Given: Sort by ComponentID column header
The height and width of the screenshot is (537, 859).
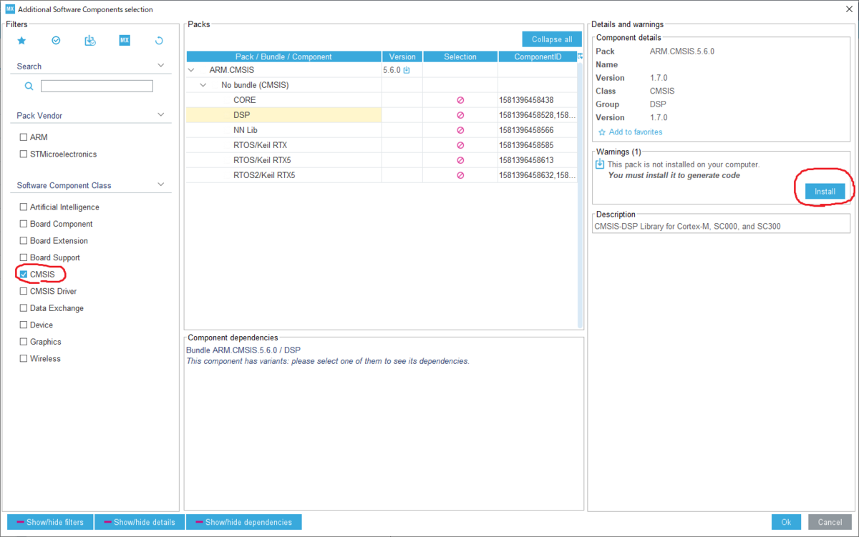Looking at the screenshot, I should click(538, 56).
